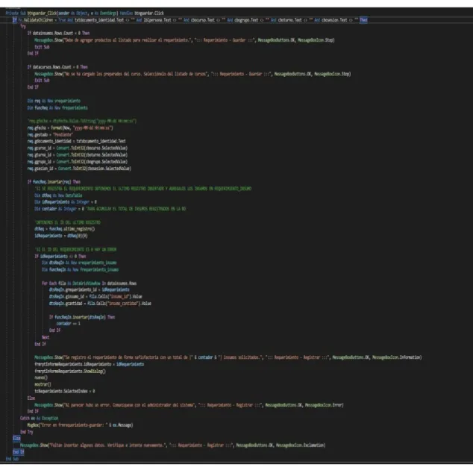Click the 'End Sub' line
Image resolution: width=473 pixels, height=467 pixels.
tap(12, 459)
